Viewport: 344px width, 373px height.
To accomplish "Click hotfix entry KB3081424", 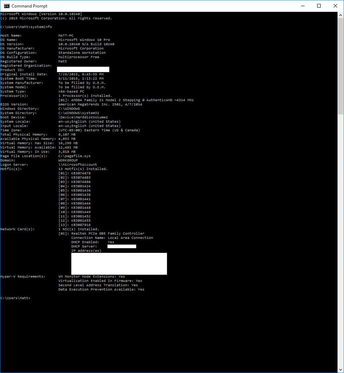I will 74,186.
